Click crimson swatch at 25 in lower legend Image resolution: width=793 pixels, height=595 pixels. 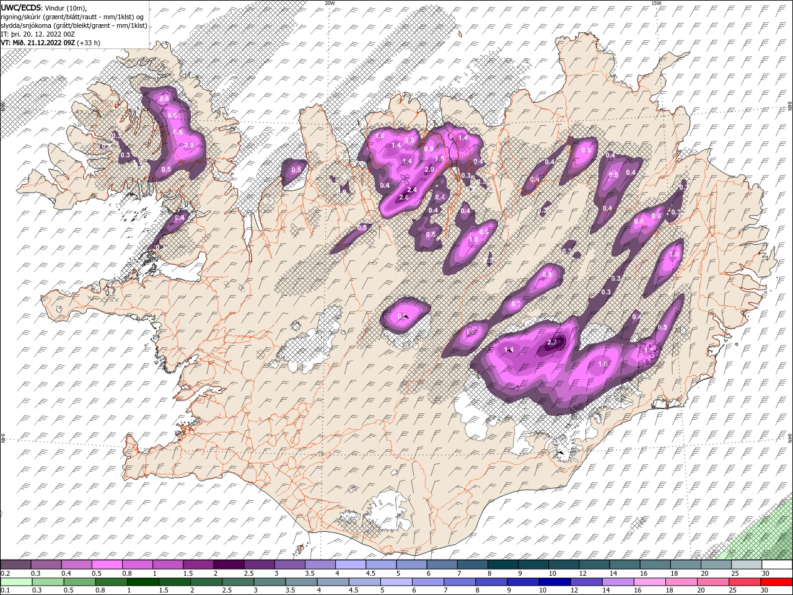point(746,581)
